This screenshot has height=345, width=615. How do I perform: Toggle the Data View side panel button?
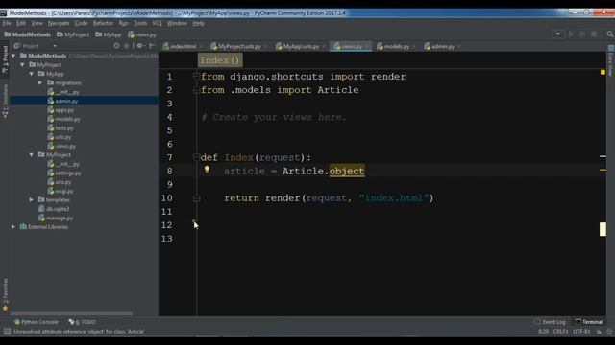(611, 59)
